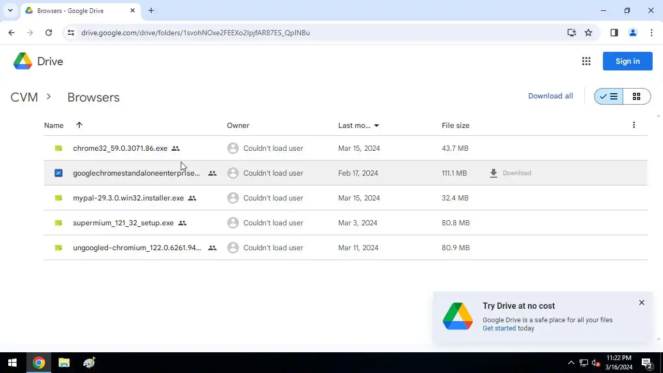Open a new browser tab
663x373 pixels.
coord(151,10)
